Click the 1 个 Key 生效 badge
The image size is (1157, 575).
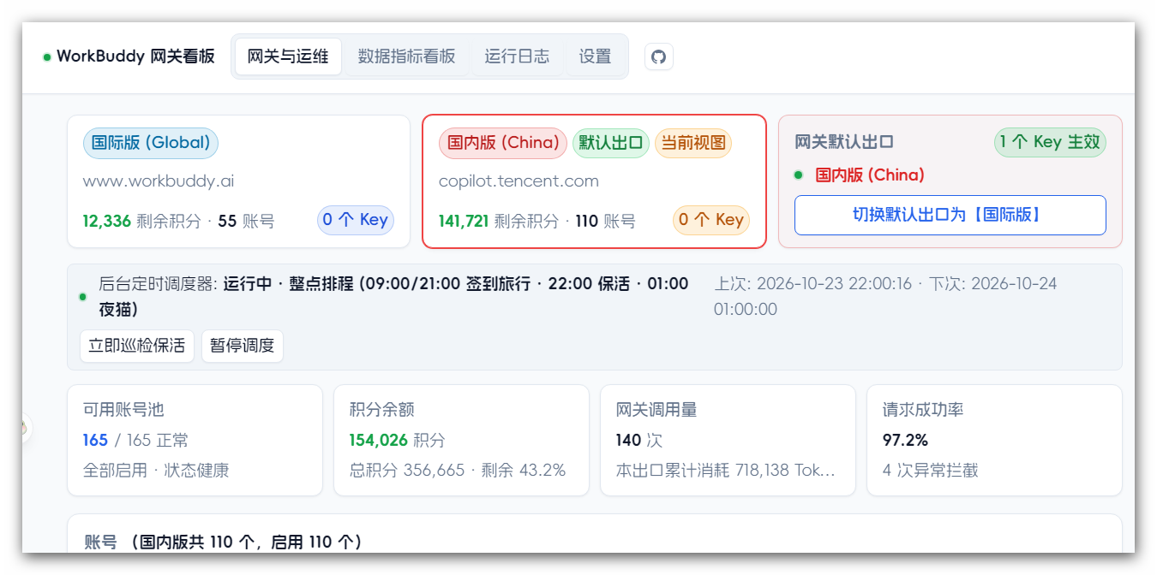coord(1050,142)
